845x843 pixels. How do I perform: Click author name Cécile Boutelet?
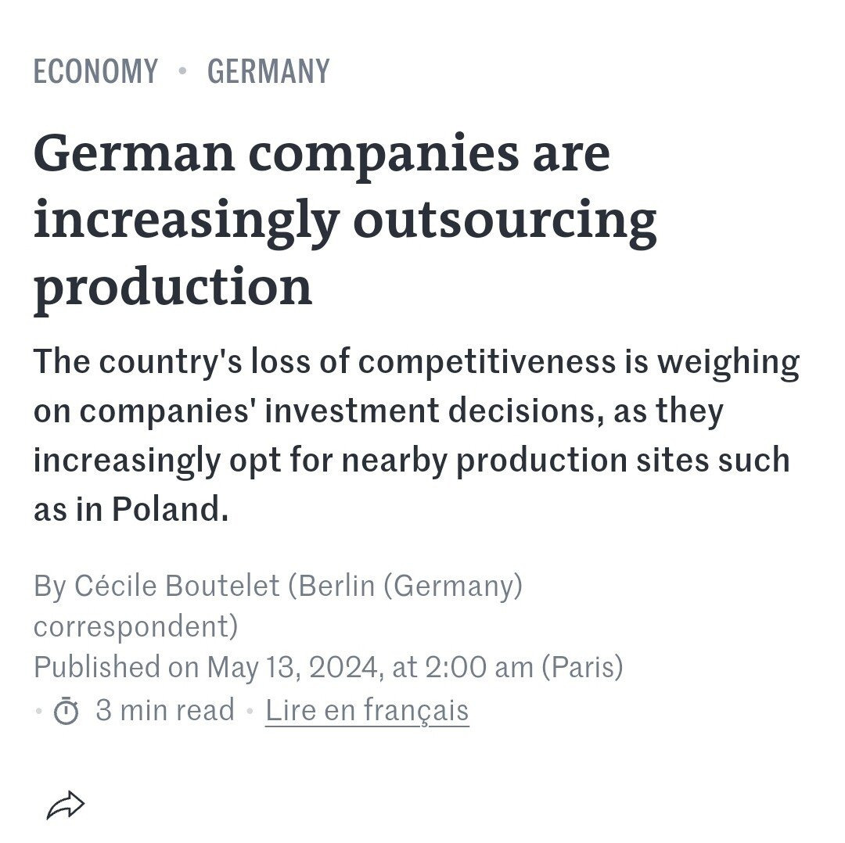(x=177, y=586)
